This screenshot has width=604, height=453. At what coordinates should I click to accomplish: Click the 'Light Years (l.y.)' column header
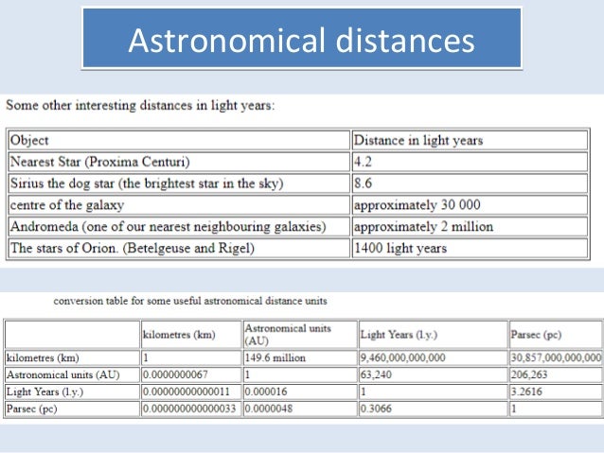pyautogui.click(x=433, y=335)
